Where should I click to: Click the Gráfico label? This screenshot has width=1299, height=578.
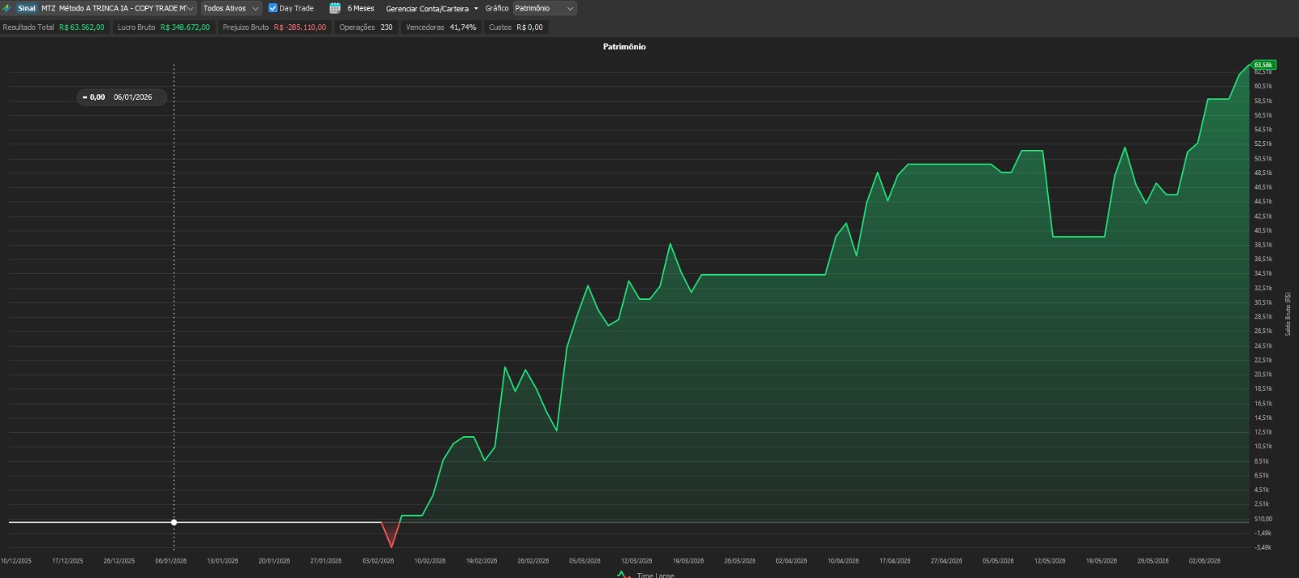pos(497,8)
